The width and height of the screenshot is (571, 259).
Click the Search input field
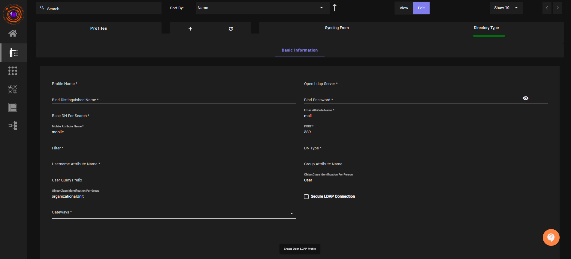(x=99, y=8)
